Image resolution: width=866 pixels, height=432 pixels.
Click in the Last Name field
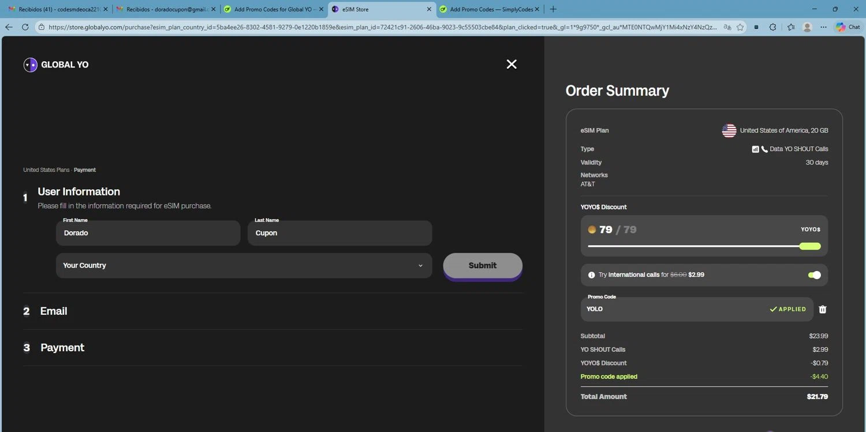(x=340, y=233)
